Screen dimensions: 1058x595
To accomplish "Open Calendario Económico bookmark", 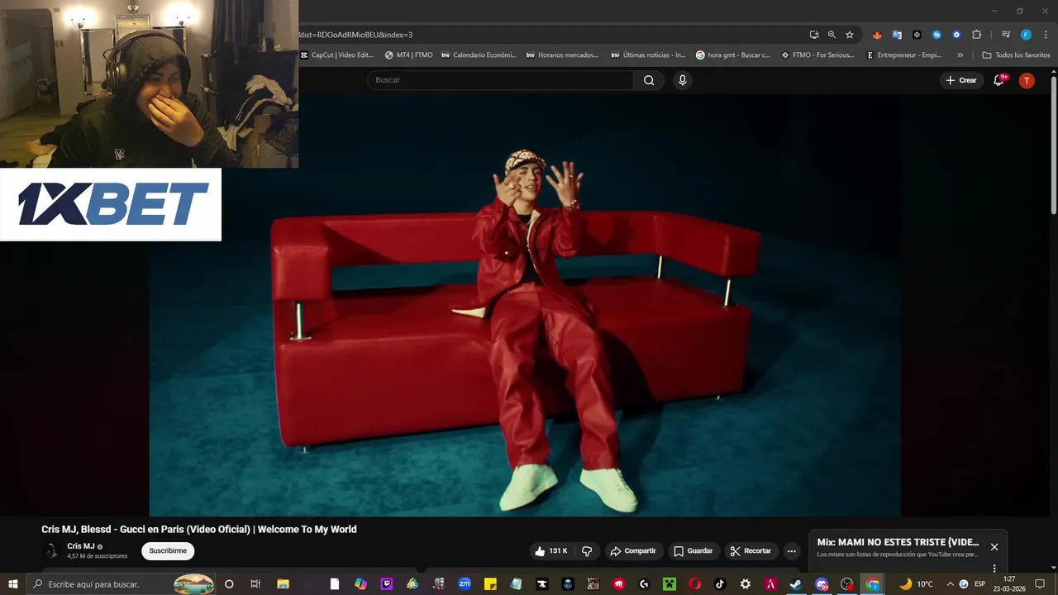I will pos(479,55).
